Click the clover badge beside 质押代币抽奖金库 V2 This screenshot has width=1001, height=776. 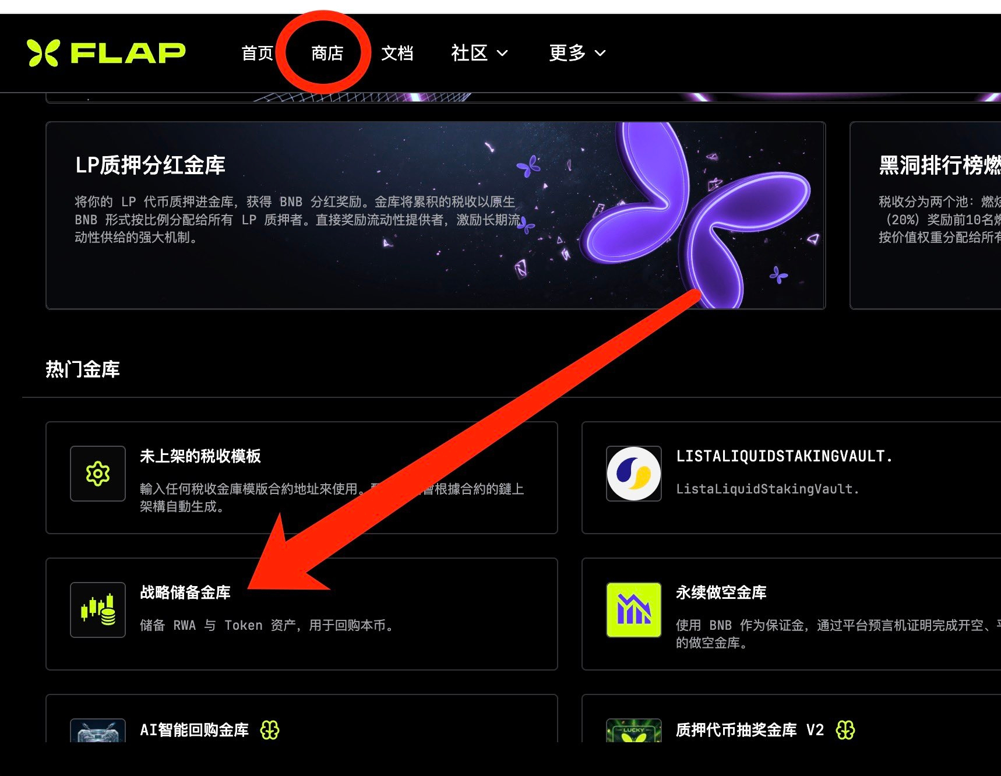(x=845, y=730)
